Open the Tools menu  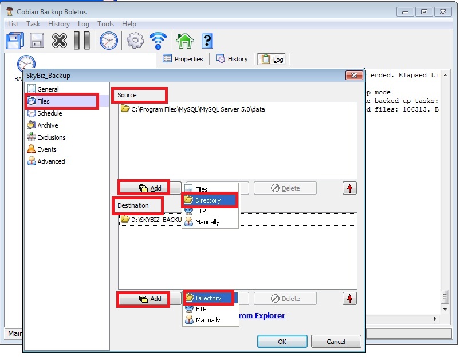(105, 24)
